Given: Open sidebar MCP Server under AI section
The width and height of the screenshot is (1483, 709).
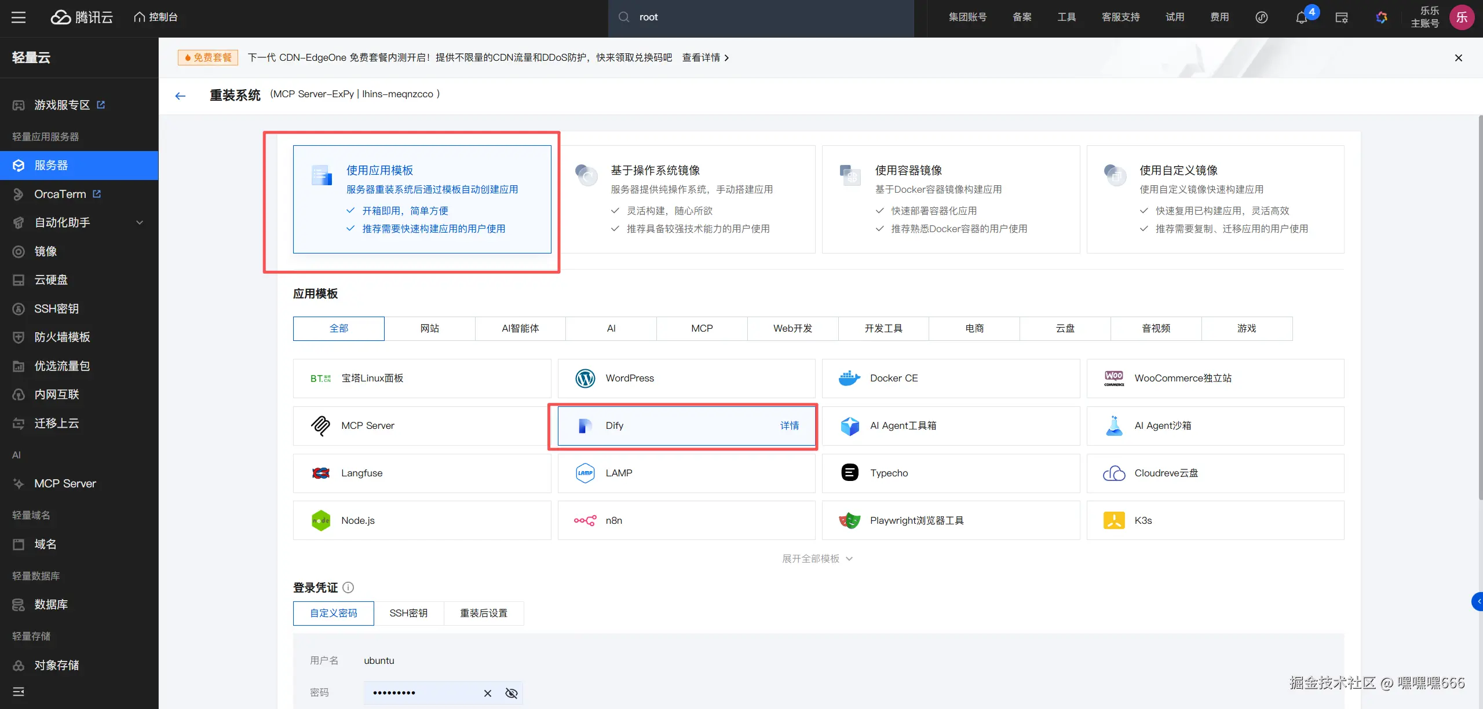Looking at the screenshot, I should (79, 484).
